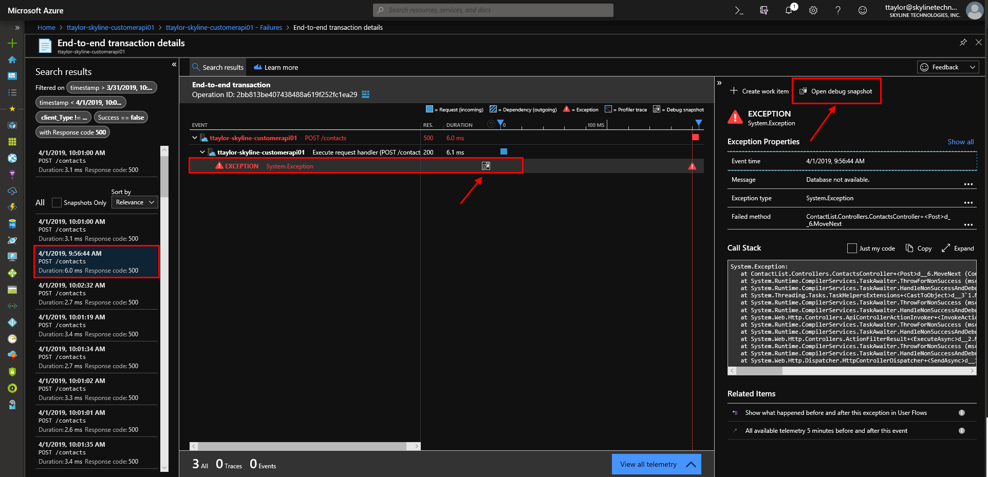Open the help question mark icon
Screen dimensions: 988x477
coord(838,10)
